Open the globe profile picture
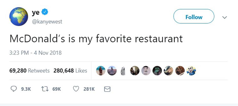This screenshot has height=106, width=238. [18, 17]
